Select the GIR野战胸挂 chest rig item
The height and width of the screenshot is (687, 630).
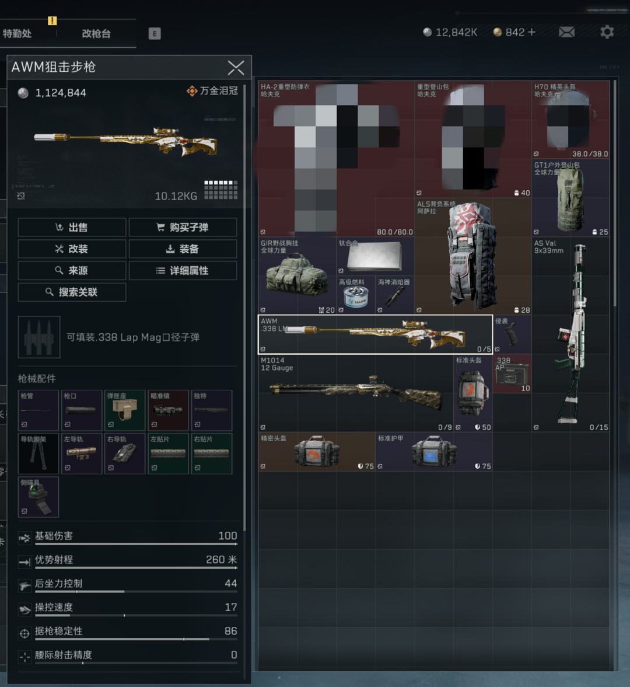[x=297, y=276]
